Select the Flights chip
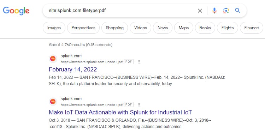The image size is (265, 133). 228,28
